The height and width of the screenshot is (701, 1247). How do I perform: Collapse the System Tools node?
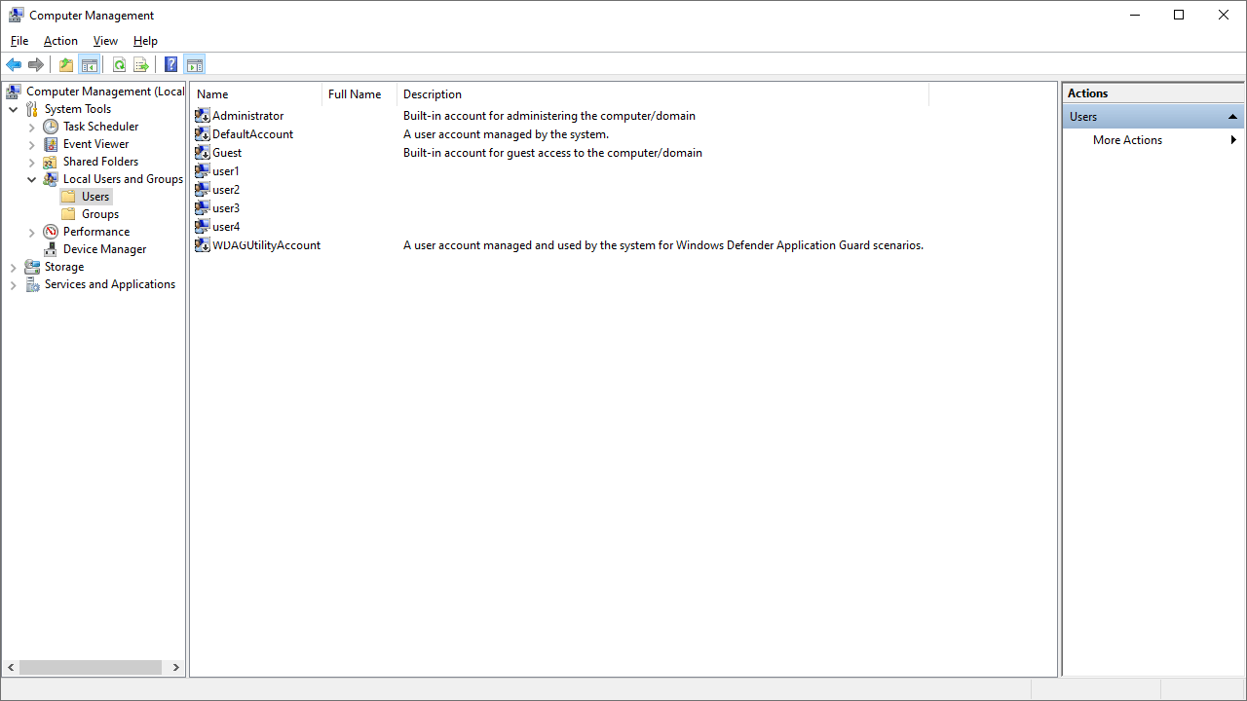click(x=14, y=109)
